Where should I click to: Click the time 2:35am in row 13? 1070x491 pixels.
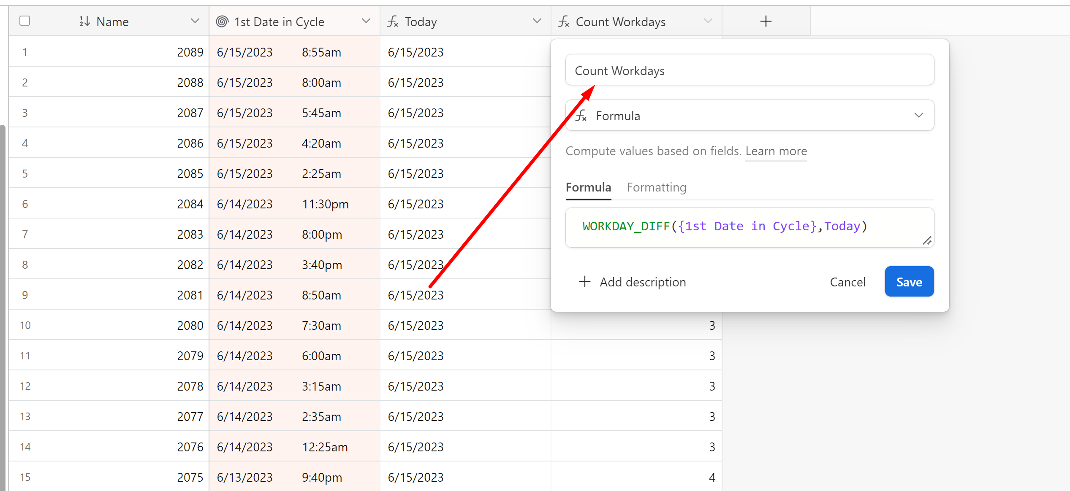(321, 417)
